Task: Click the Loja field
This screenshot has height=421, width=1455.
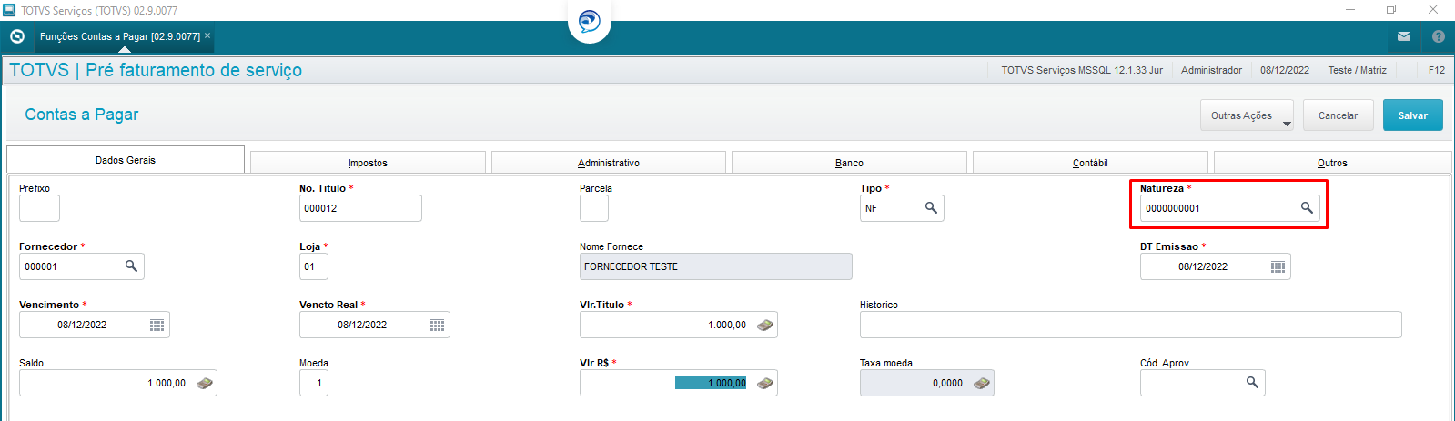Action: [314, 266]
